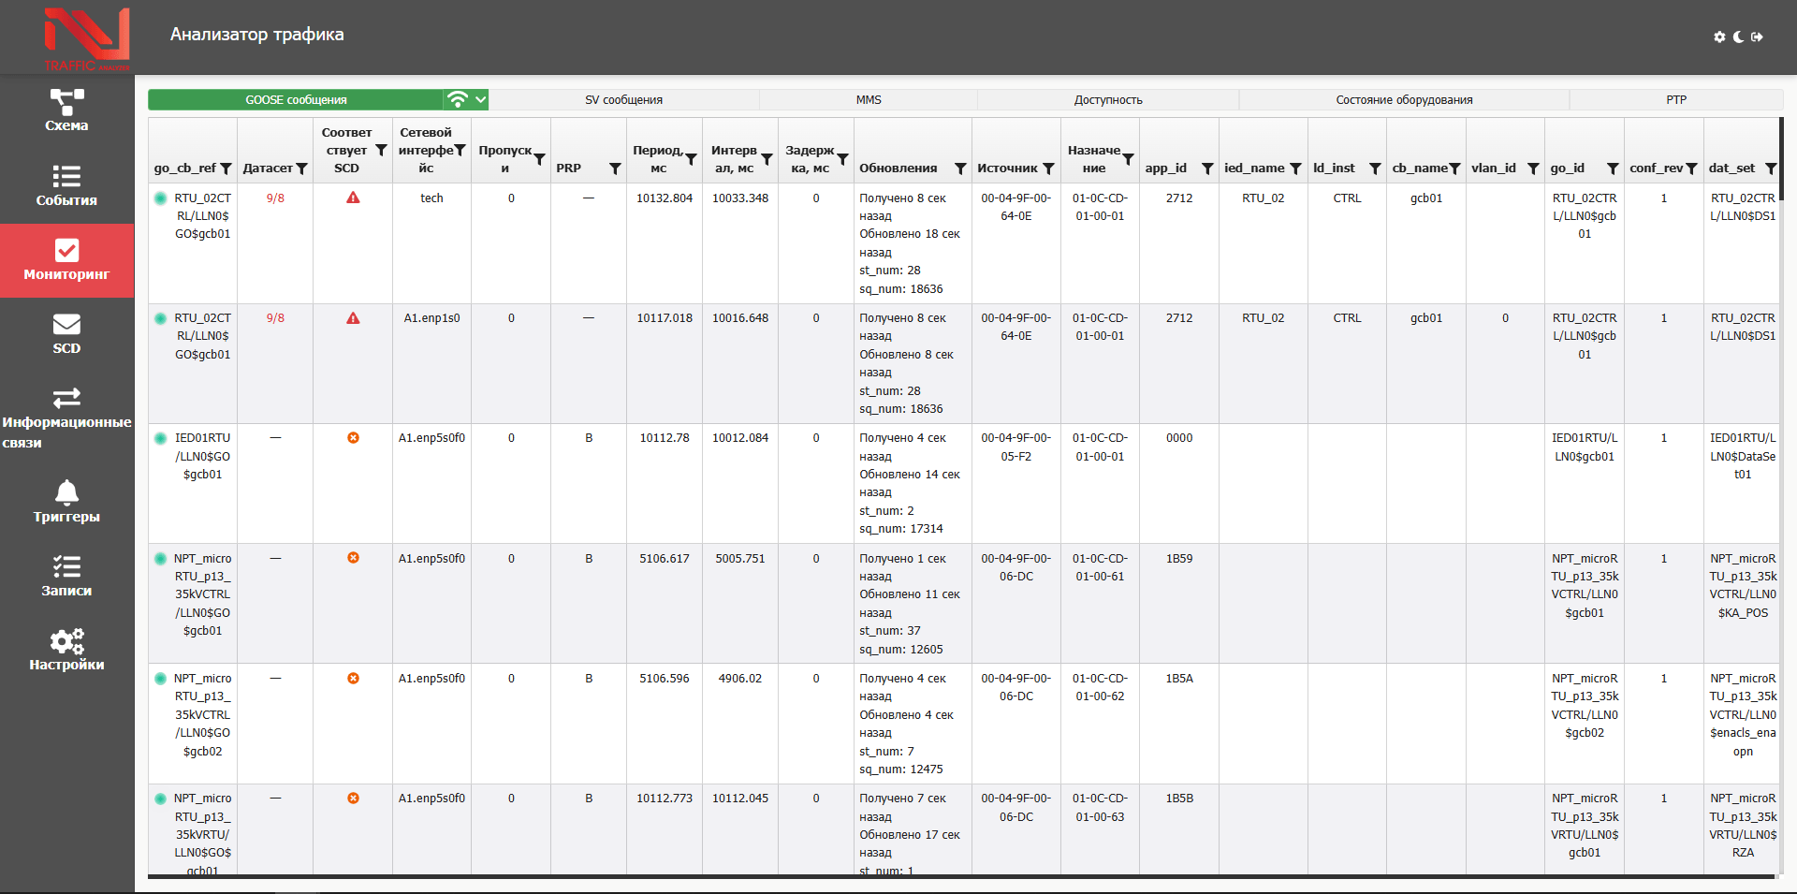Screen dimensions: 1797x894
Task: Click the logout icon in header
Action: [1757, 37]
